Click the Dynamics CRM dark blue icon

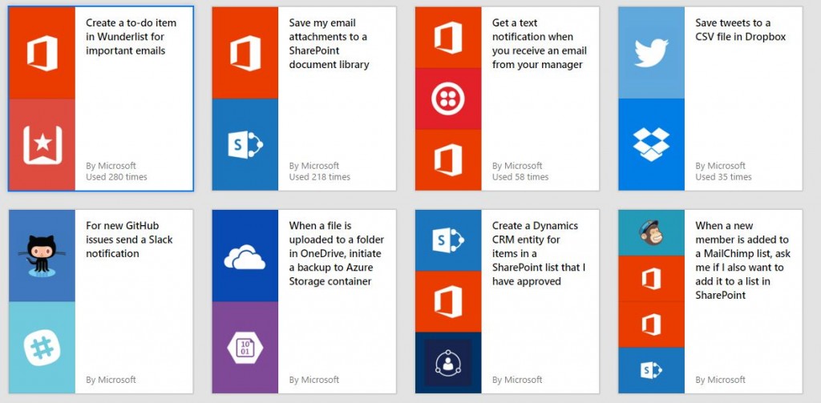click(x=447, y=363)
